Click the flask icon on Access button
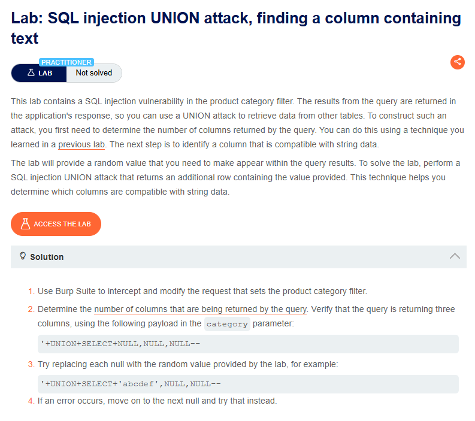Viewport: 475px width, 421px height. pyautogui.click(x=25, y=224)
